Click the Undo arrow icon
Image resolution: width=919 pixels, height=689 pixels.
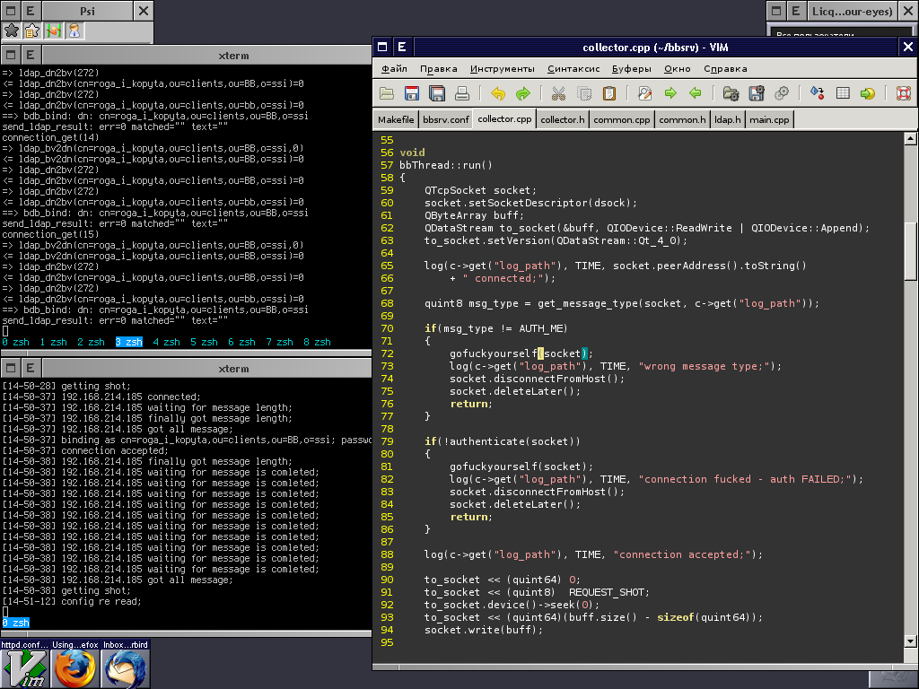498,93
